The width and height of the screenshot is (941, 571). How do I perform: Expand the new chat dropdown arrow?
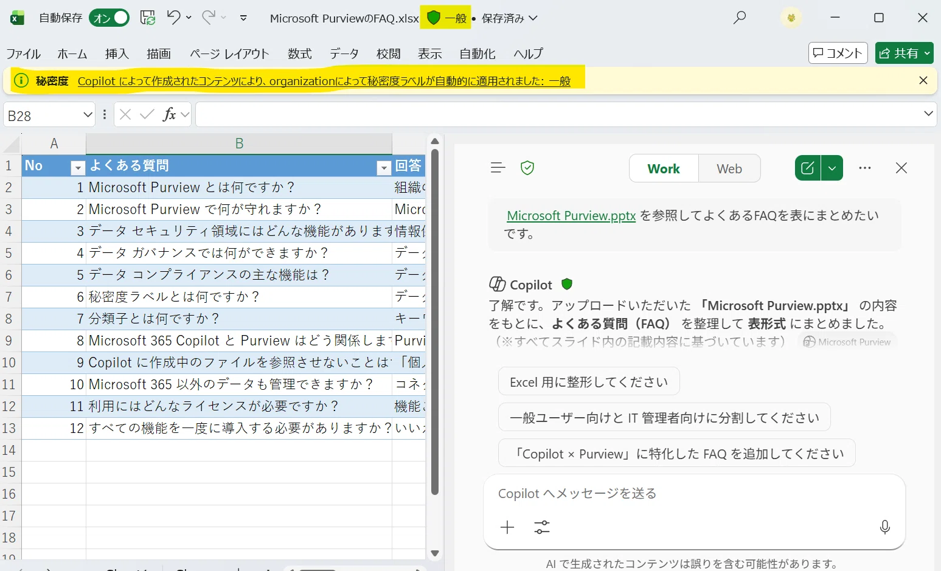coord(832,168)
